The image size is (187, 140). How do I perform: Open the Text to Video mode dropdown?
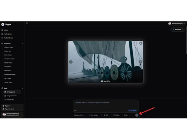[x=94, y=115]
